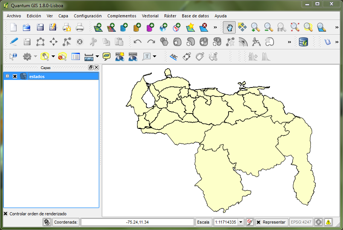
Task: Expand advanced digitizing toolbar overflow chevron
Action: 290,42
